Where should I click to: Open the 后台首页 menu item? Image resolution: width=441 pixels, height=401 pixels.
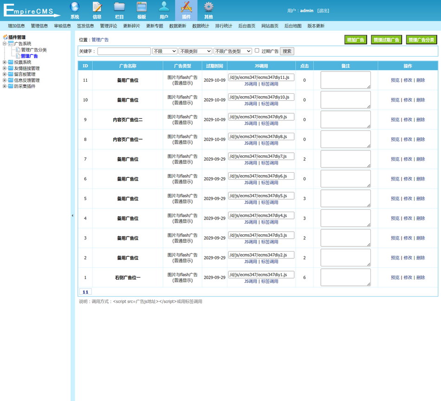pos(247,26)
